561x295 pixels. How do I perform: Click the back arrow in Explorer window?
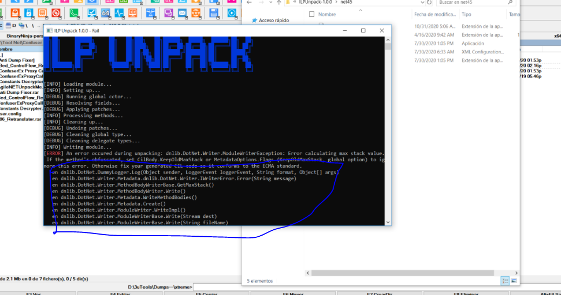pyautogui.click(x=249, y=2)
